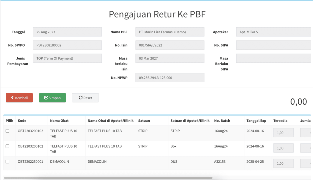Select the DEMACOLIN row checkbox

[7, 161]
